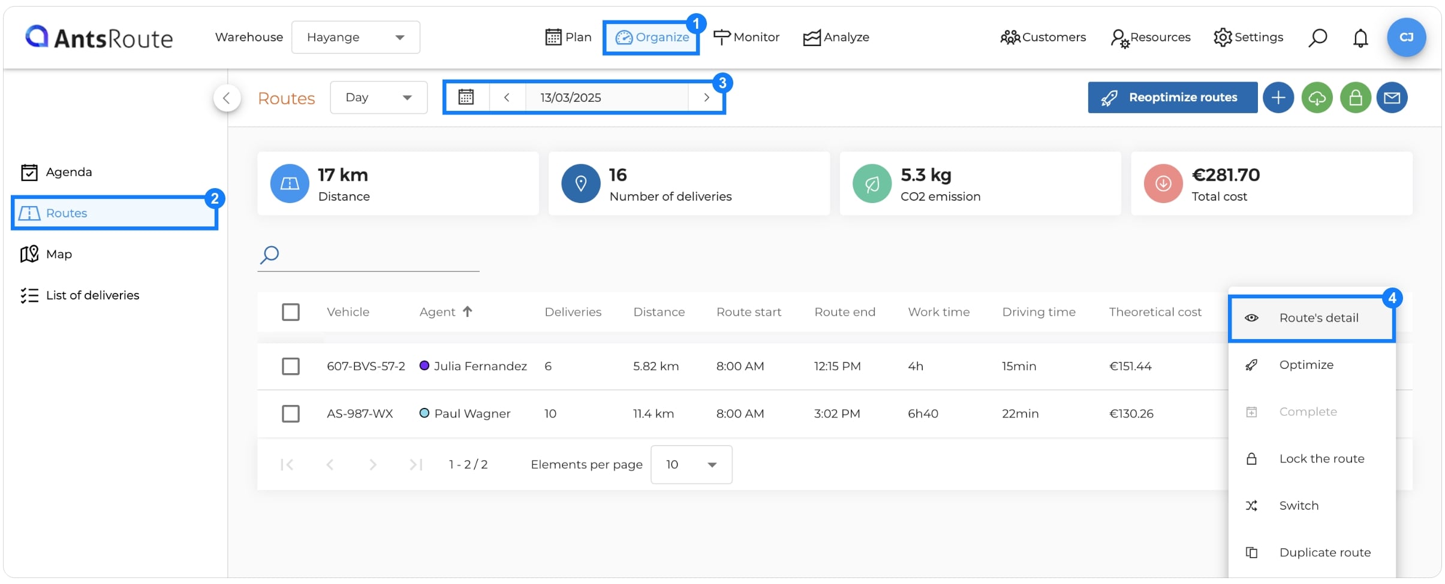Click the Theoretical cost column header
The image size is (1445, 584).
(1155, 312)
